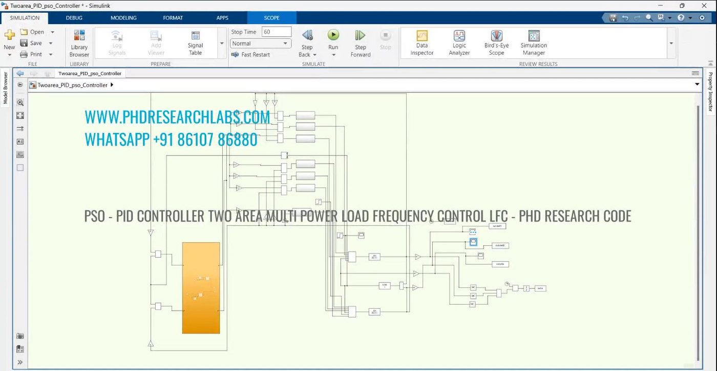Expand the Step Back options arrow
Viewport: 717px width, 371px height.
pos(314,55)
